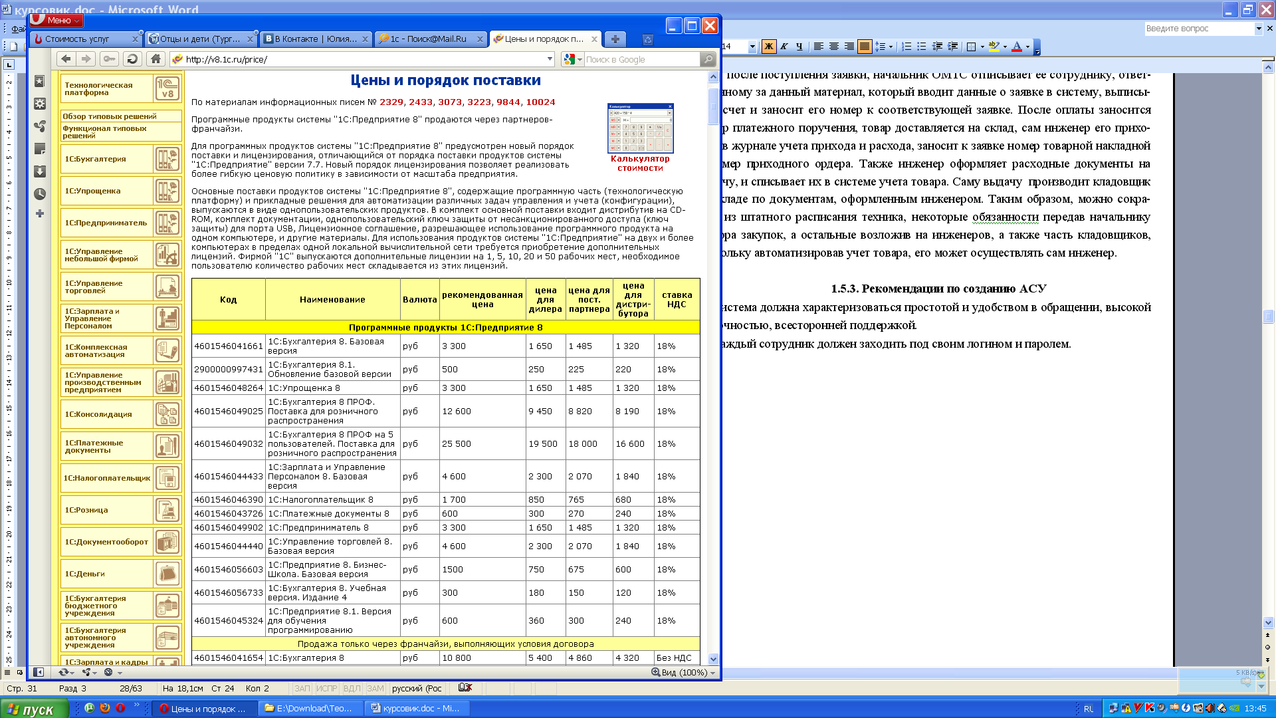Image resolution: width=1276 pixels, height=718 pixels.
Task: Click the search magnifier button
Action: point(708,59)
